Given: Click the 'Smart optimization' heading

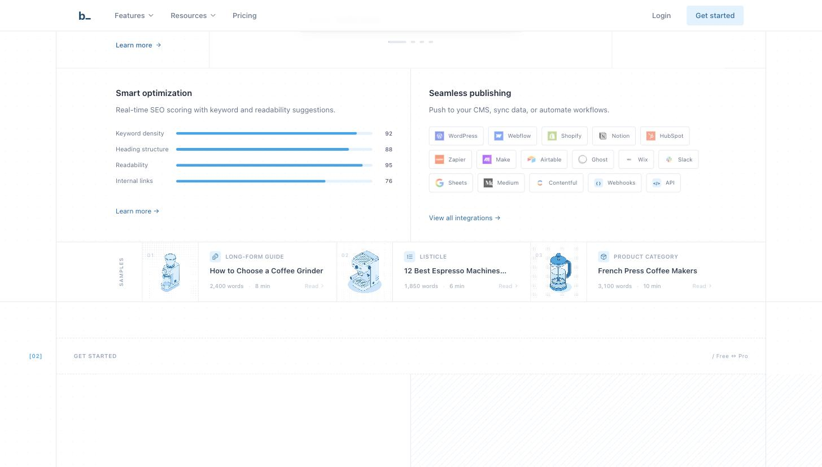Looking at the screenshot, I should 154,93.
